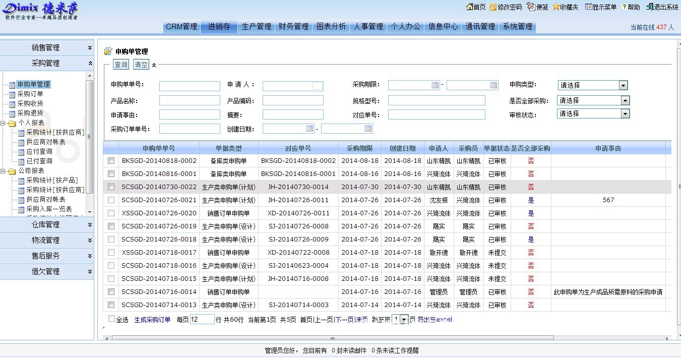Check the box for row BKSGD-20140818-0002

111,161
